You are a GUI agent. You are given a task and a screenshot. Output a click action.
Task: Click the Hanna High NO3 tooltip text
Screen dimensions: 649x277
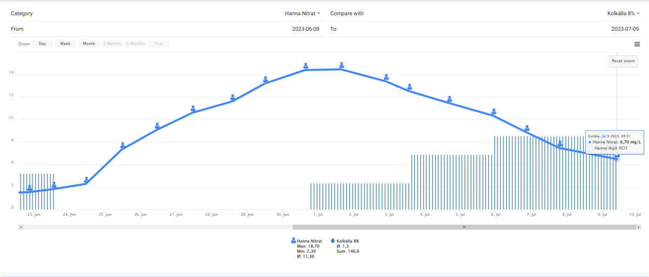point(610,147)
